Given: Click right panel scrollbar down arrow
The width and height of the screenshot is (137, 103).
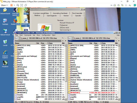Looking at the screenshot, I should pos(119,99).
